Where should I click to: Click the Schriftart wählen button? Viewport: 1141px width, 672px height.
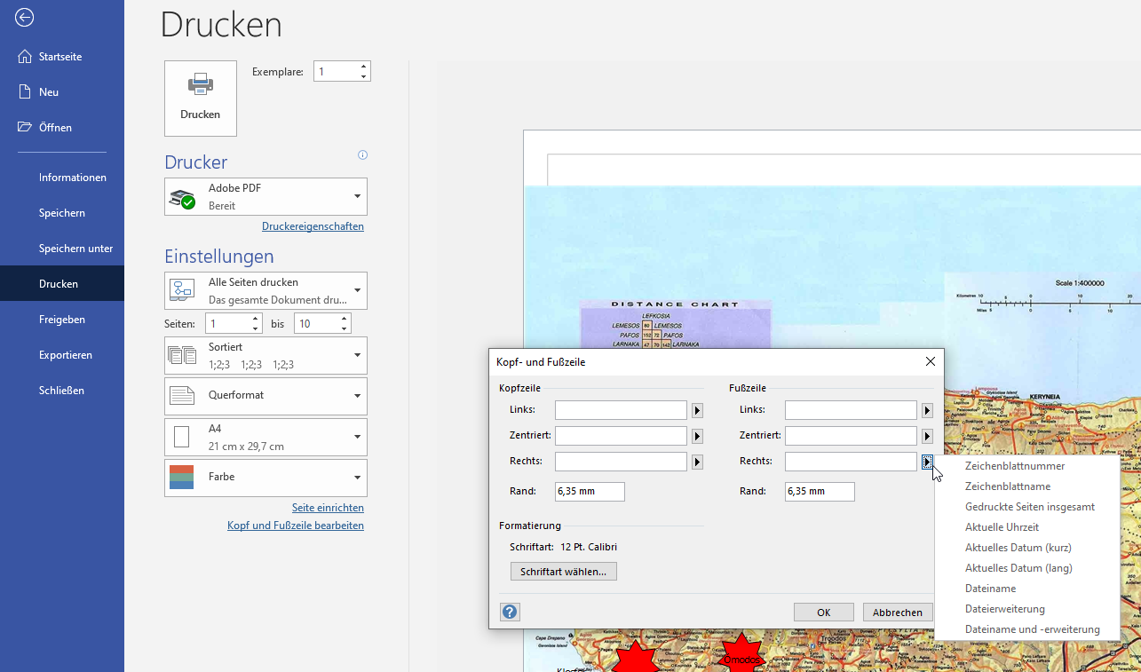click(563, 572)
